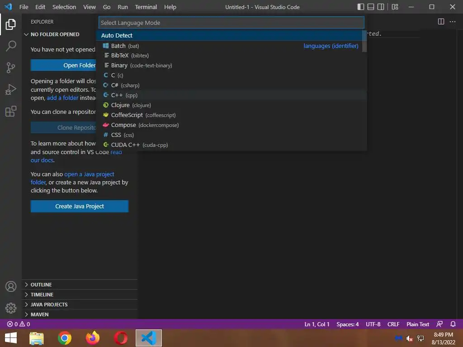Follow the add a folder link

pyautogui.click(x=62, y=98)
